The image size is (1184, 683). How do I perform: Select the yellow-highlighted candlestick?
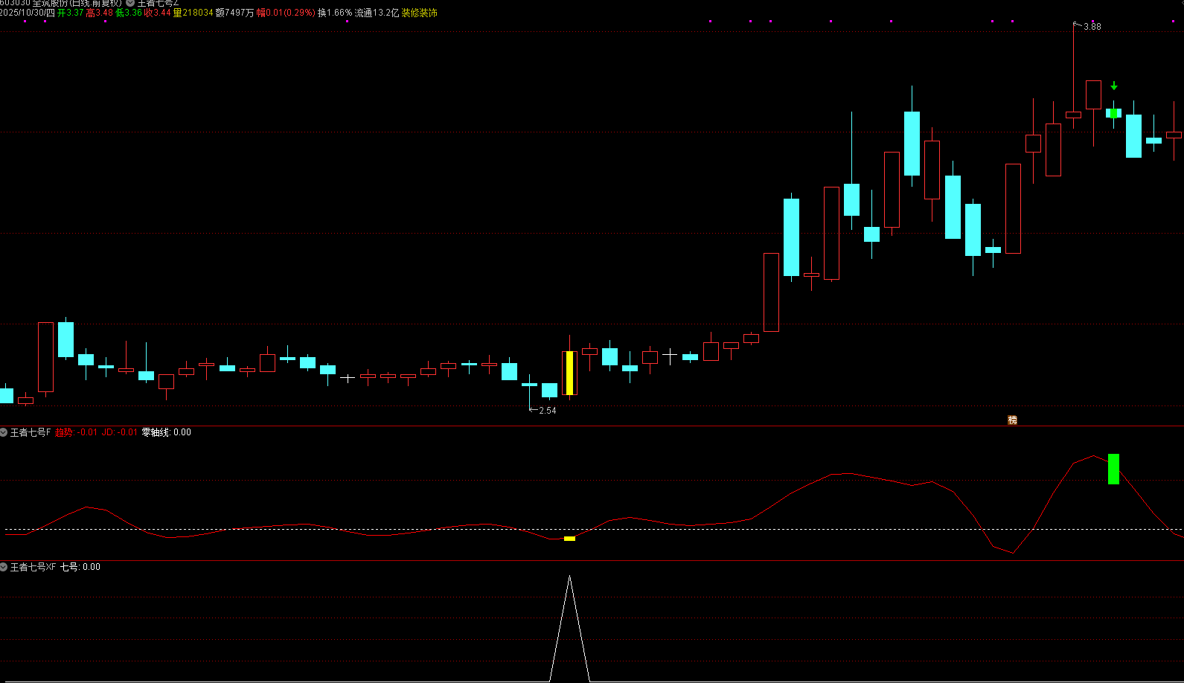[569, 373]
